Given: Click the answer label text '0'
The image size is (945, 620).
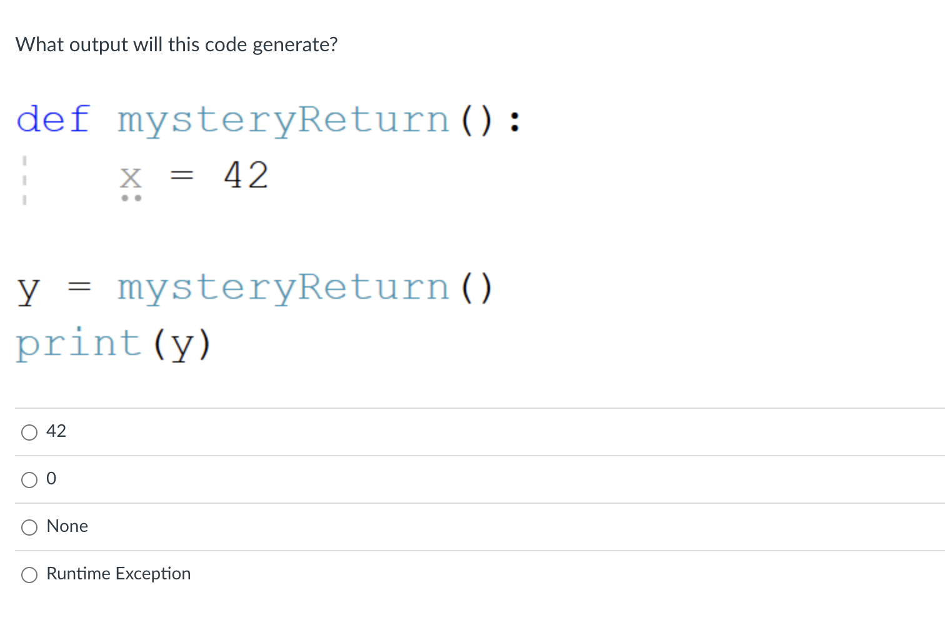Looking at the screenshot, I should point(51,478).
